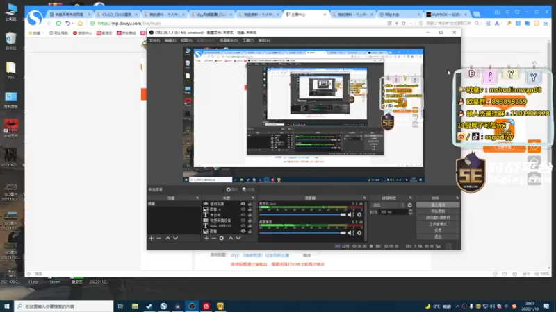This screenshot has width=556, height=312.
Task: Click 属性 properties gear in source toolbar
Action: click(x=232, y=189)
